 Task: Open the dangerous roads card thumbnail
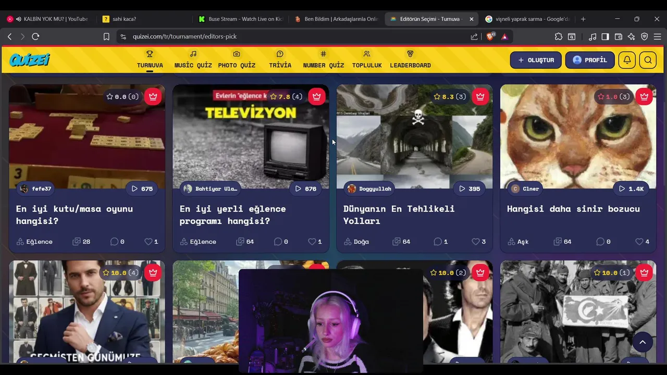point(414,136)
